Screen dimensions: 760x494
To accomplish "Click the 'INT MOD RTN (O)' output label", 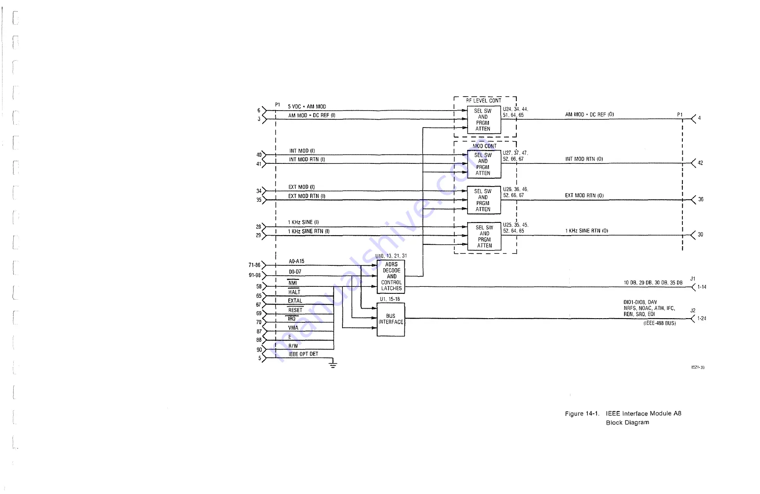I will [x=584, y=159].
